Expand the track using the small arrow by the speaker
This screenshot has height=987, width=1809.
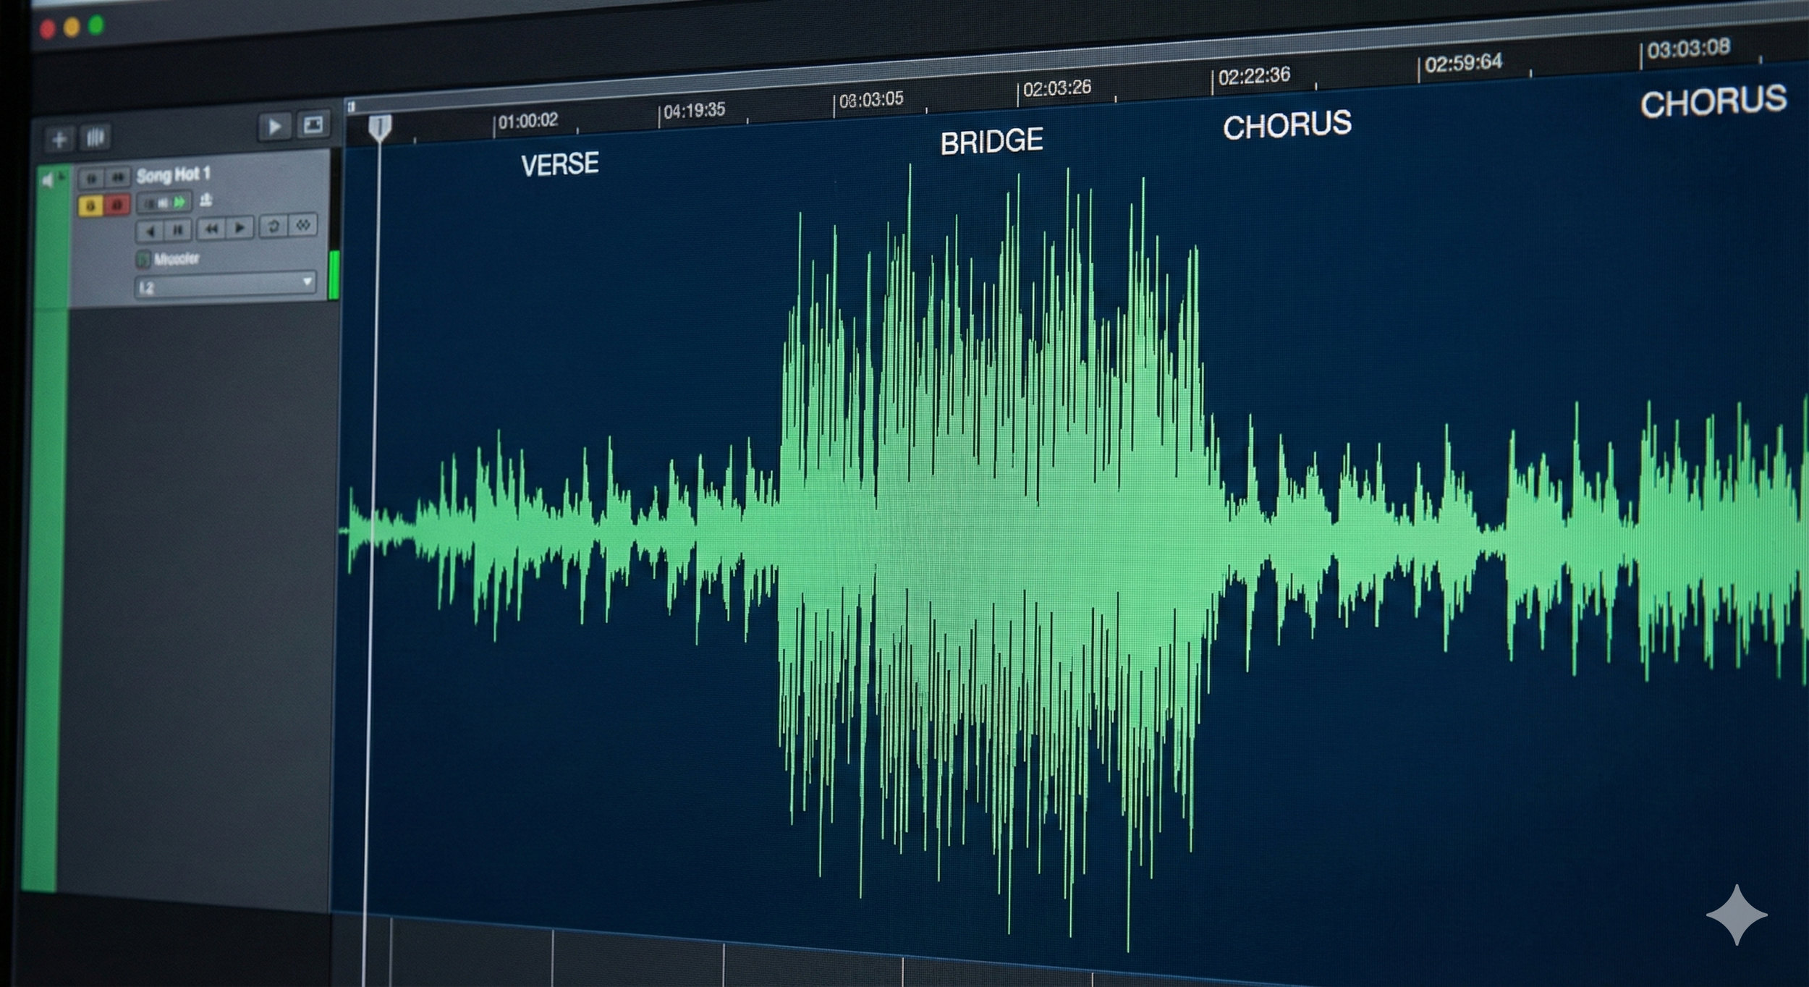coord(62,176)
